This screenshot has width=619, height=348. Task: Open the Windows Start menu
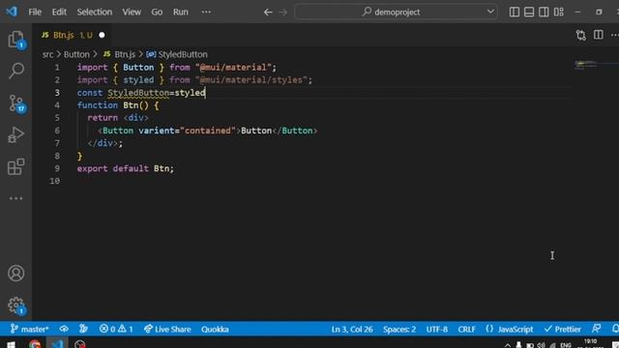tap(11, 344)
